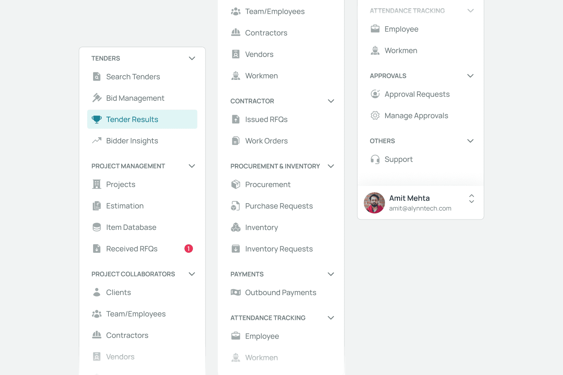563x375 pixels.
Task: Click the Support headset icon
Action: [x=375, y=159]
